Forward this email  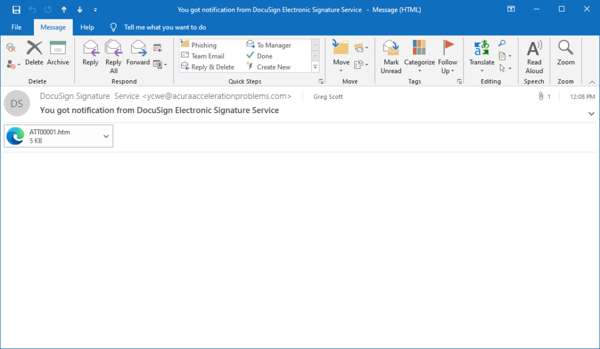coord(138,53)
